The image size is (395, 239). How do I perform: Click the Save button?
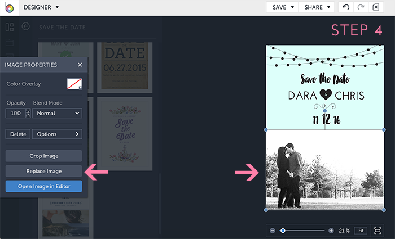pos(279,7)
